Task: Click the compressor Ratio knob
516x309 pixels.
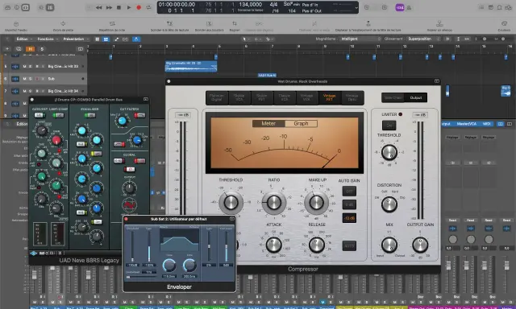Action: pos(274,203)
